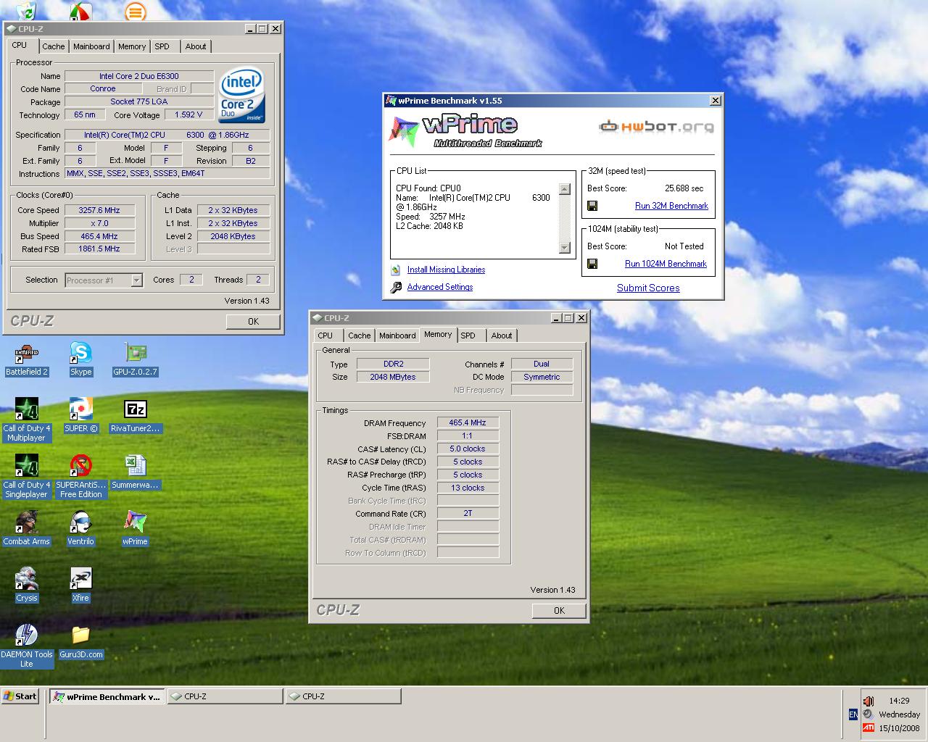Click EN language indicator in tray

pyautogui.click(x=853, y=714)
